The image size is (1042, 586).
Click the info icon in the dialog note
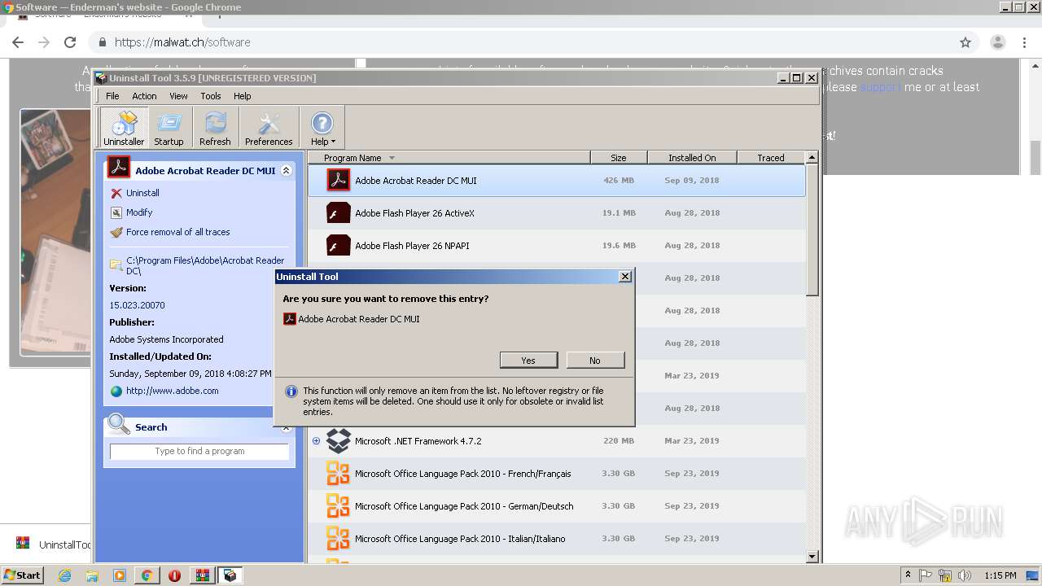291,391
